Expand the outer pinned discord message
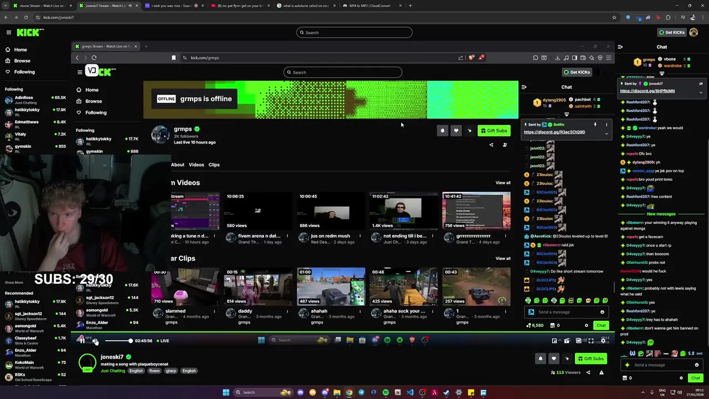The width and height of the screenshot is (709, 399). [x=701, y=92]
